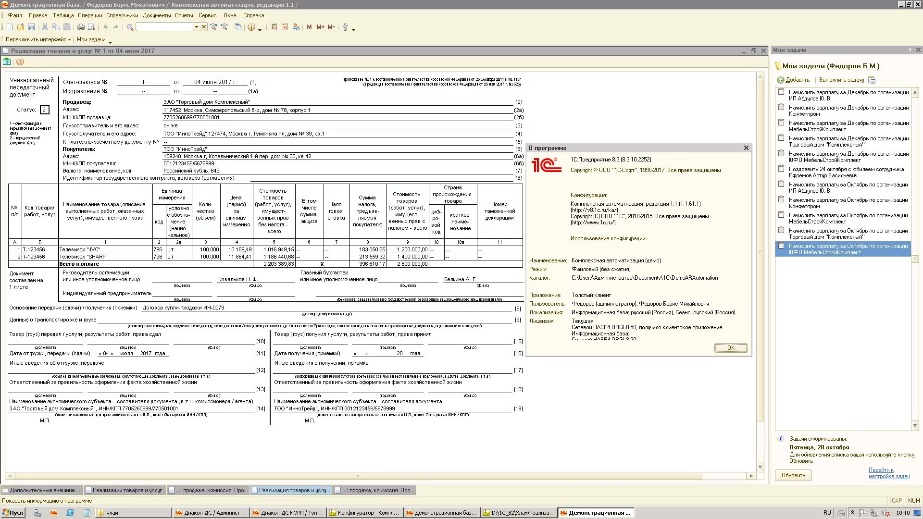
Task: Open the search field dropdown arrow
Action: [196, 27]
